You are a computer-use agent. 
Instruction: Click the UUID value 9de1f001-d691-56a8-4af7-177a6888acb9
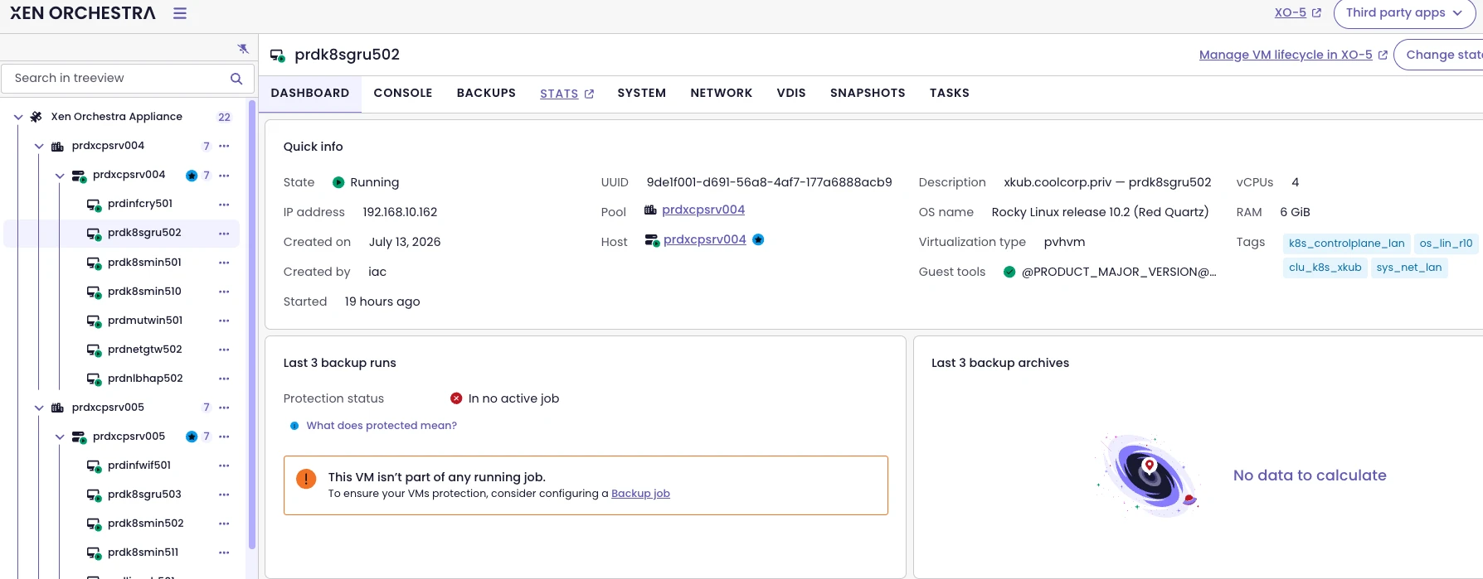tap(770, 182)
